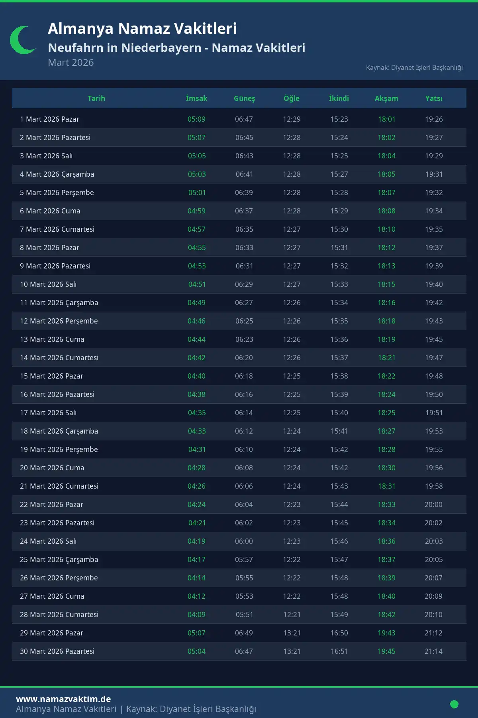Click Yatsı time 21:12 on 29 Mart
Image resolution: width=478 pixels, height=718 pixels.
click(433, 633)
